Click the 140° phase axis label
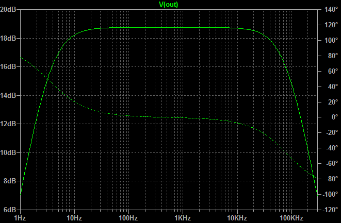The height and width of the screenshot is (223, 341). click(x=331, y=10)
